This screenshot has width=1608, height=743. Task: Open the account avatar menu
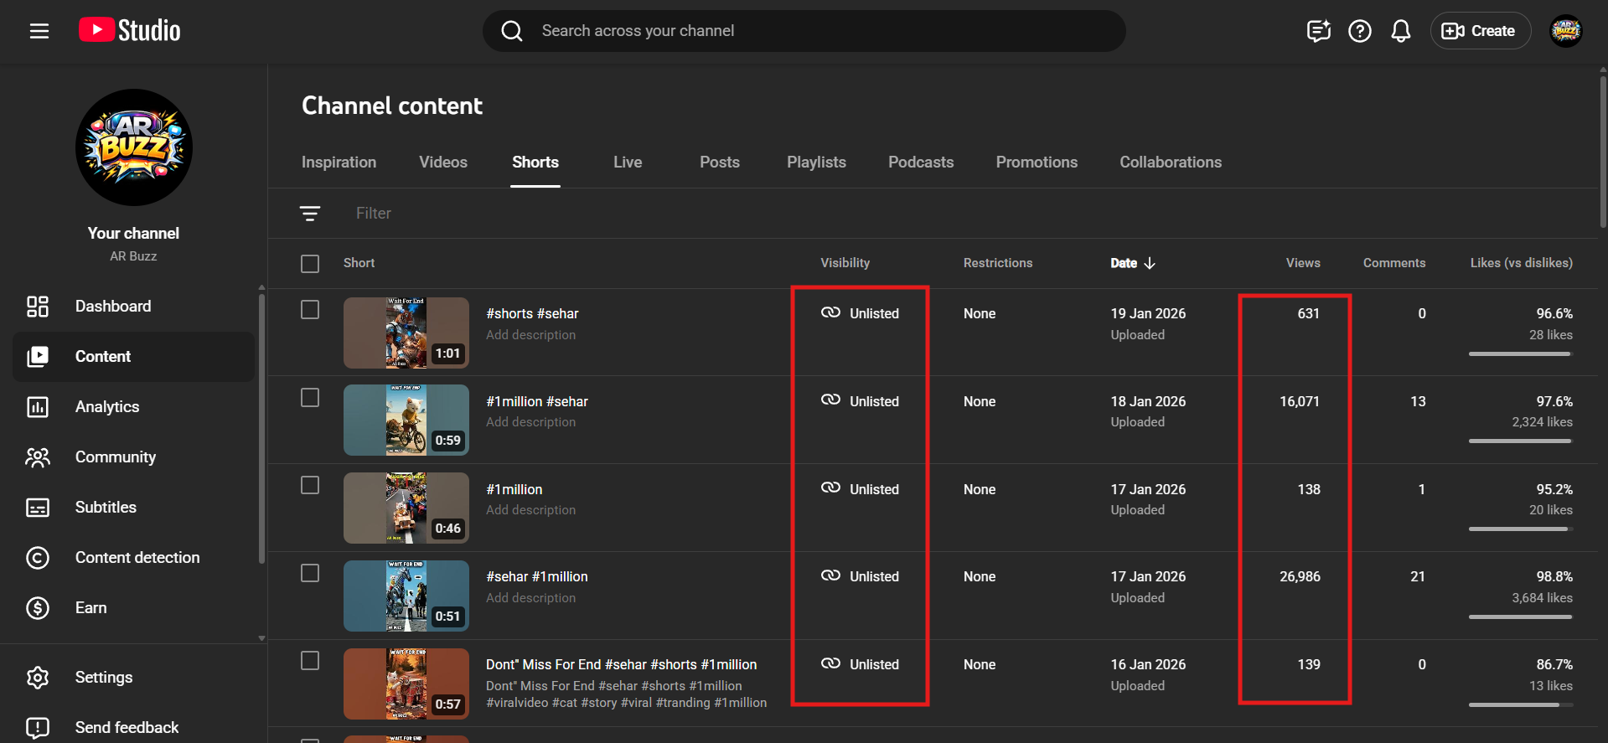[1565, 31]
